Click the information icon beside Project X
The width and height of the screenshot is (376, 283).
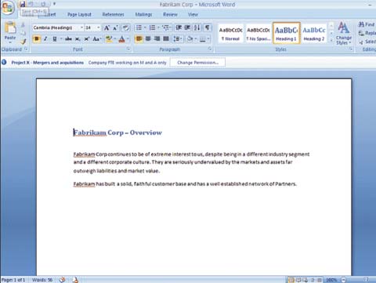[4, 62]
